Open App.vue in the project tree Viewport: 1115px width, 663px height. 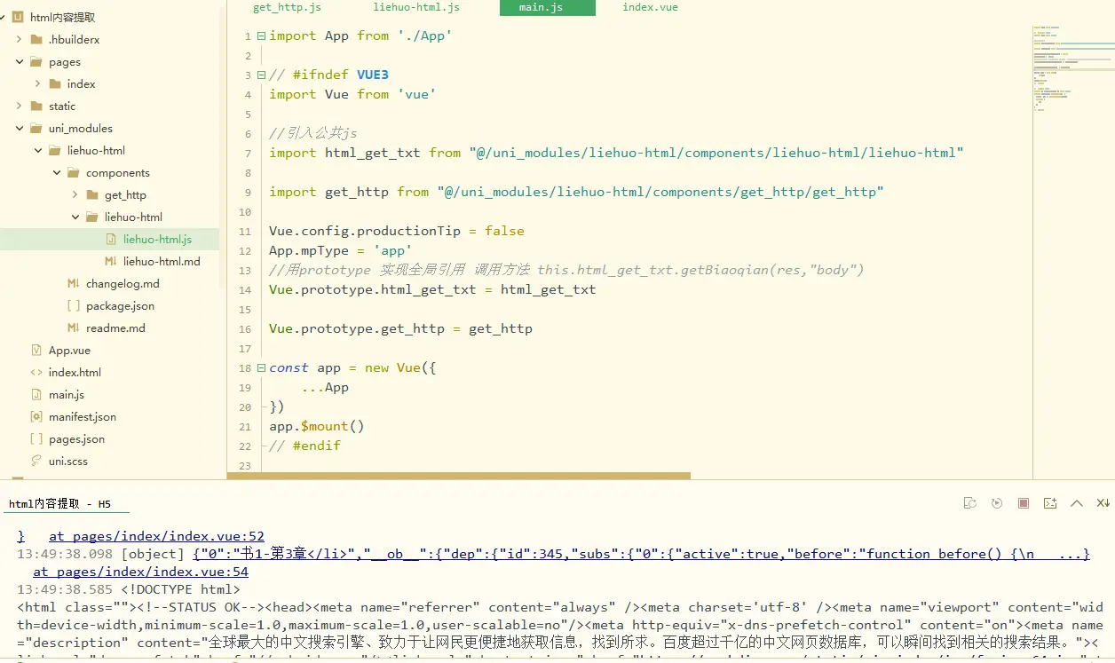click(69, 351)
